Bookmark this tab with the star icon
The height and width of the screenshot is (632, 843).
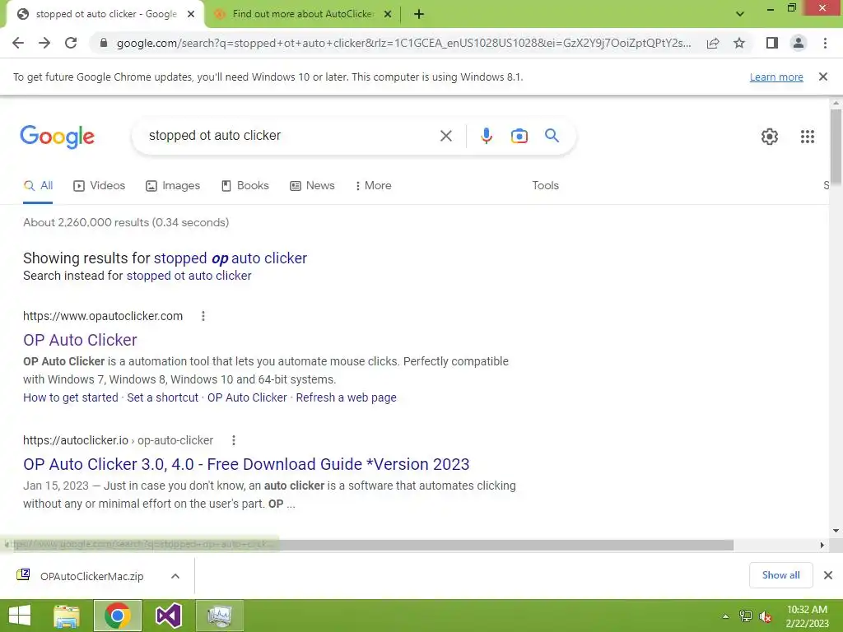pyautogui.click(x=739, y=43)
